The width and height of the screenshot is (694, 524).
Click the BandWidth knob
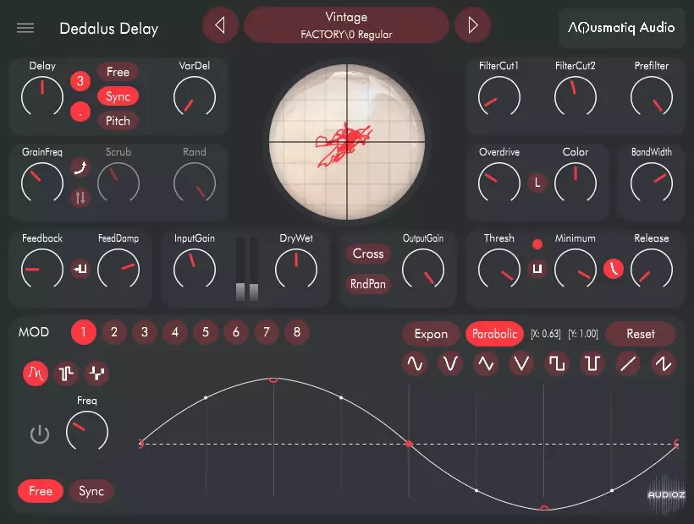tap(651, 183)
